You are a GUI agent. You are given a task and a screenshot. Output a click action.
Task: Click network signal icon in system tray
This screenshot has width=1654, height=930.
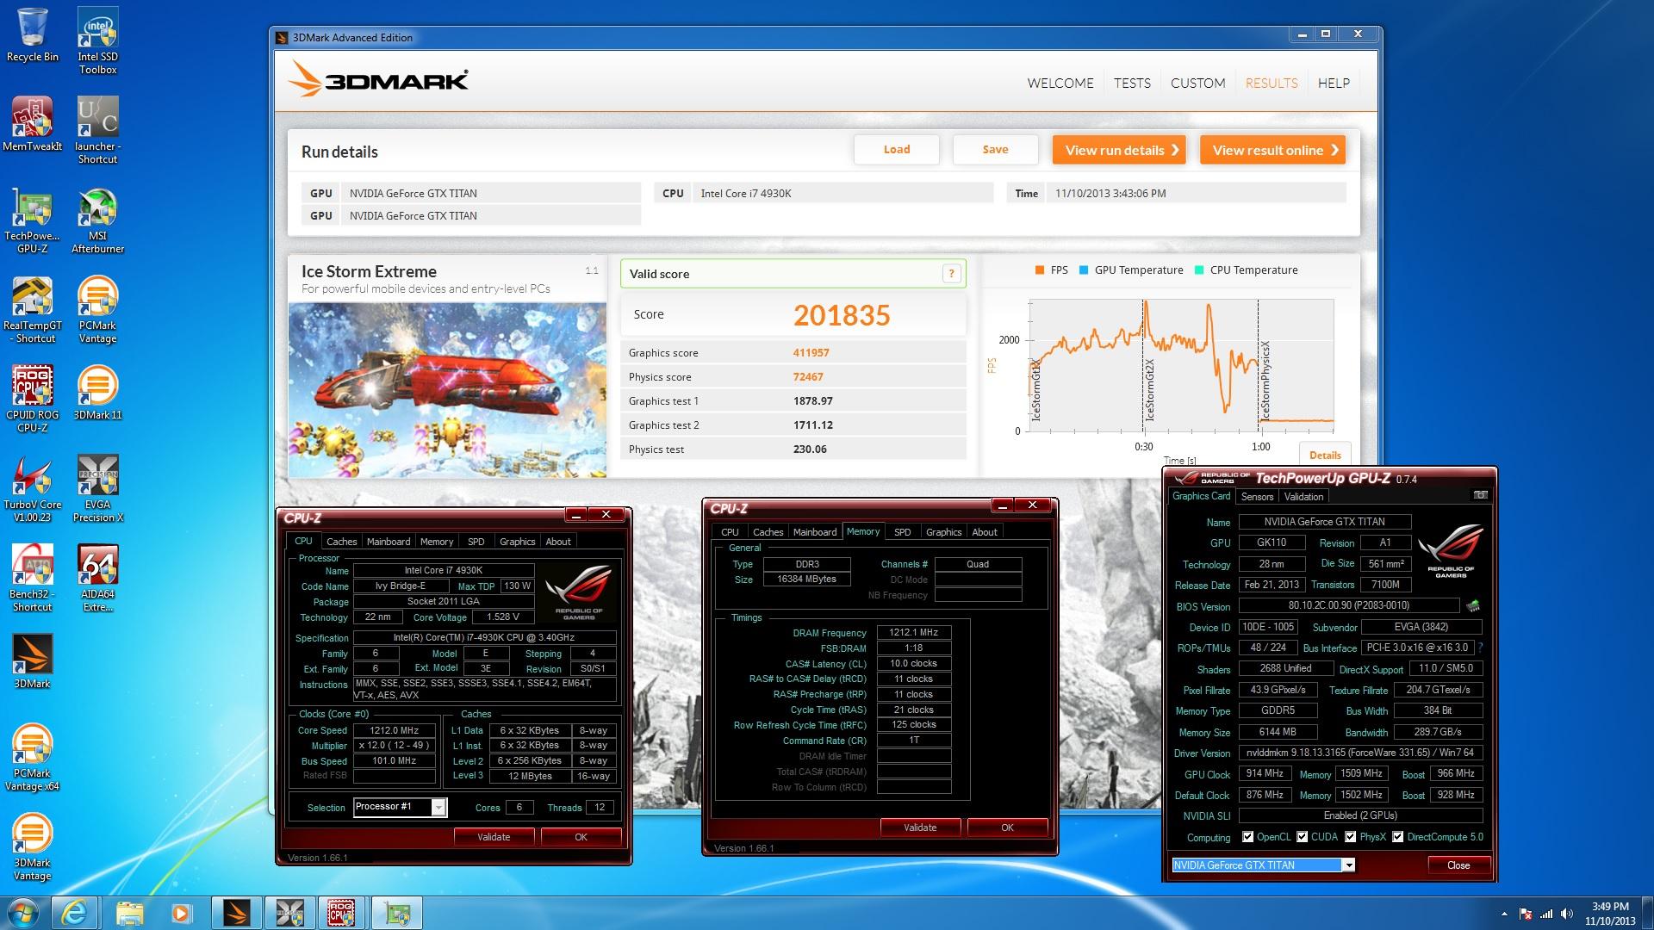pos(1546,913)
